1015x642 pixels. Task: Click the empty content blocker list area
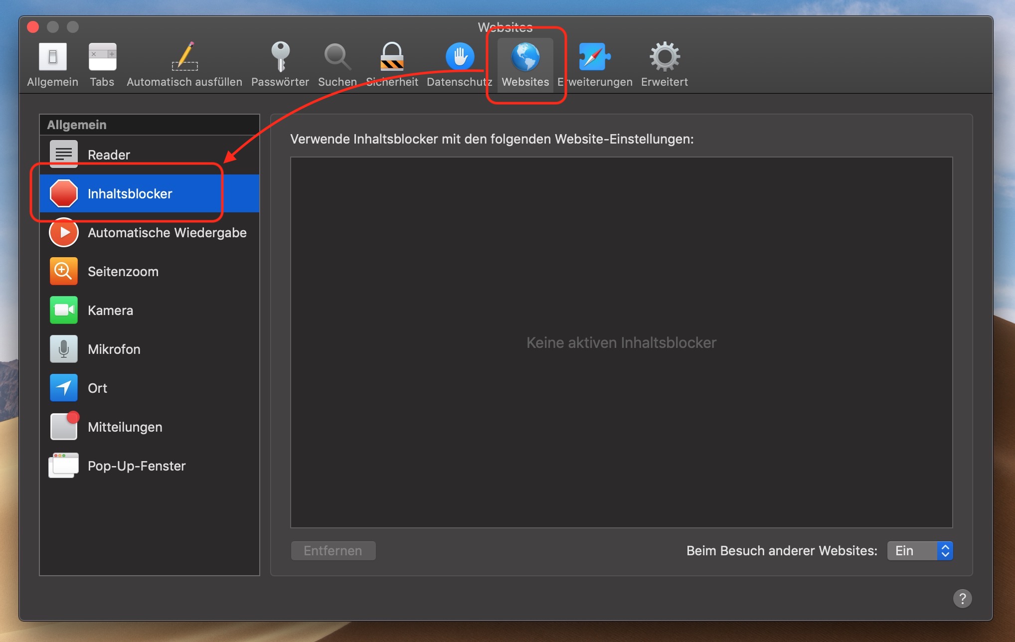point(622,342)
